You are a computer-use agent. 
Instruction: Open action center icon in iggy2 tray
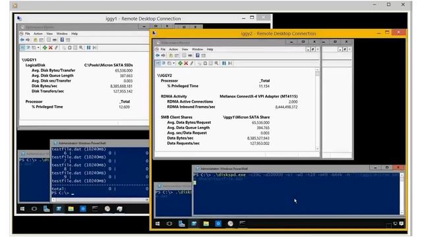(x=402, y=224)
